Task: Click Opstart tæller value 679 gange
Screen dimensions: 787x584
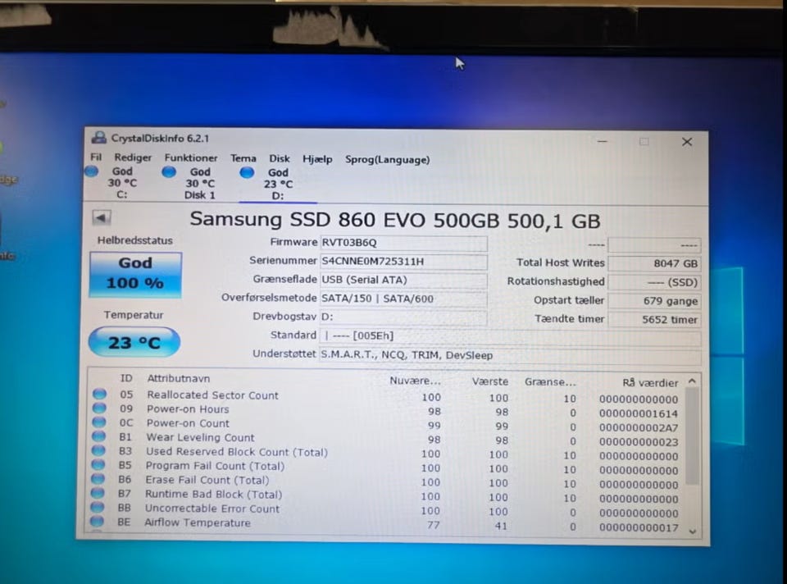Action: tap(654, 301)
